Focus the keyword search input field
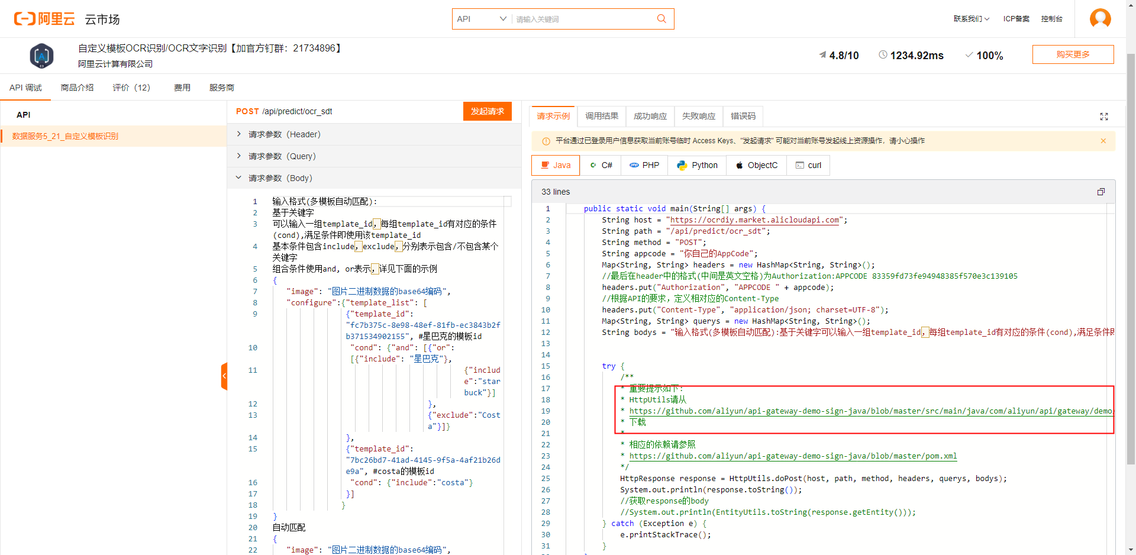 click(x=583, y=19)
